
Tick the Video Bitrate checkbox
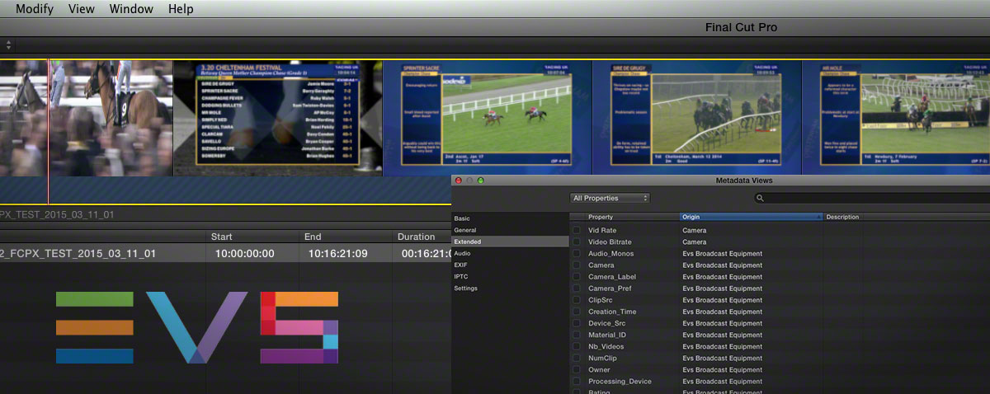pyautogui.click(x=577, y=242)
